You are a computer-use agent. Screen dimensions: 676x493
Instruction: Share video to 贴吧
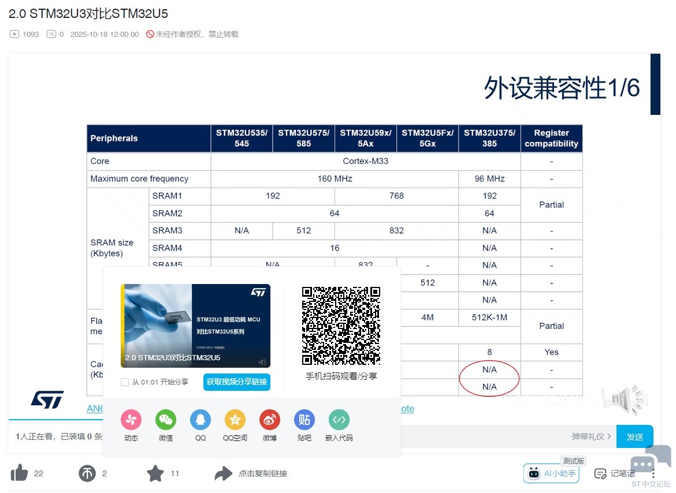point(304,420)
